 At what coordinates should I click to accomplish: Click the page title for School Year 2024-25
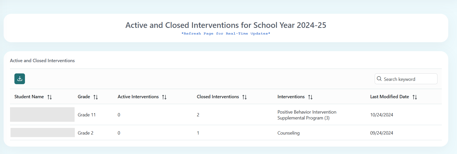(x=226, y=25)
